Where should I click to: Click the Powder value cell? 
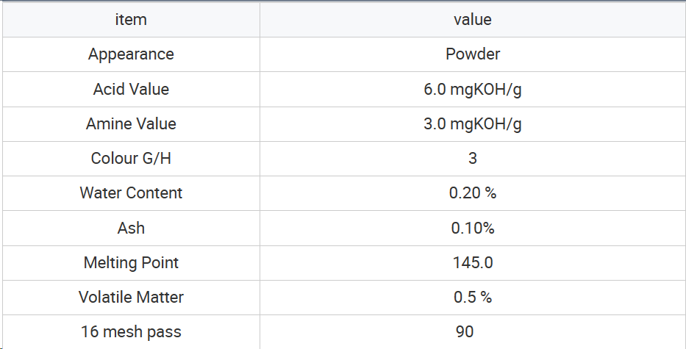click(x=473, y=54)
